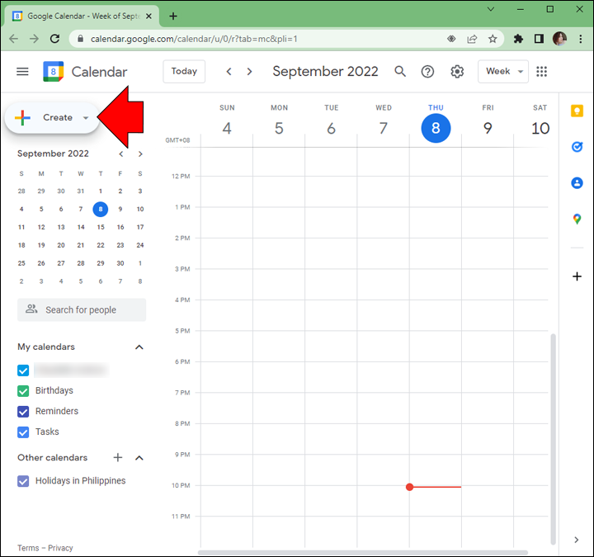Close the Google Calendar tab
Viewport: 594px width, 557px height.
(148, 17)
